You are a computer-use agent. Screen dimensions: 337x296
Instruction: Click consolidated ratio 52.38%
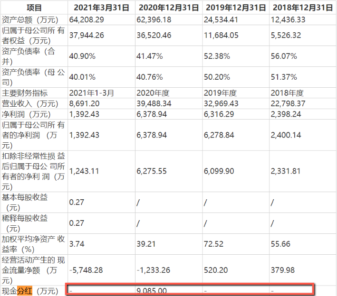(x=217, y=56)
